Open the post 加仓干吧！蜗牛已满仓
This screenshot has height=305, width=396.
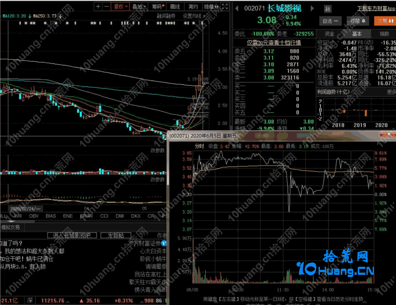[27, 259]
